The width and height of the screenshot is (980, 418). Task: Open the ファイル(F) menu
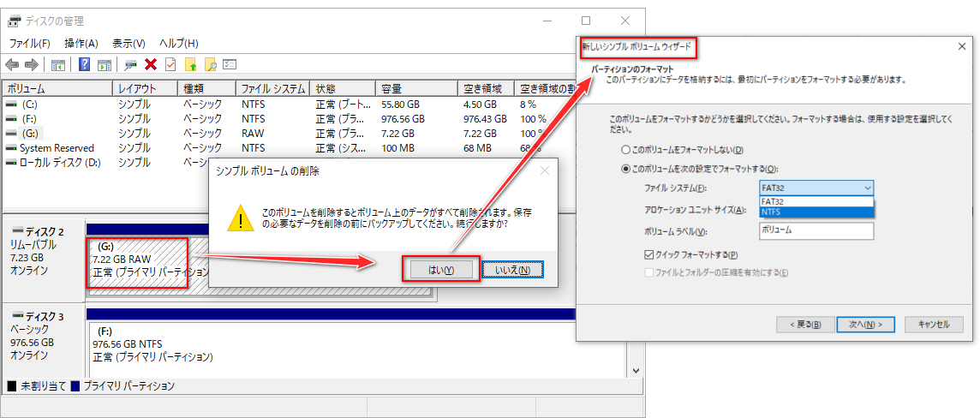coord(29,43)
